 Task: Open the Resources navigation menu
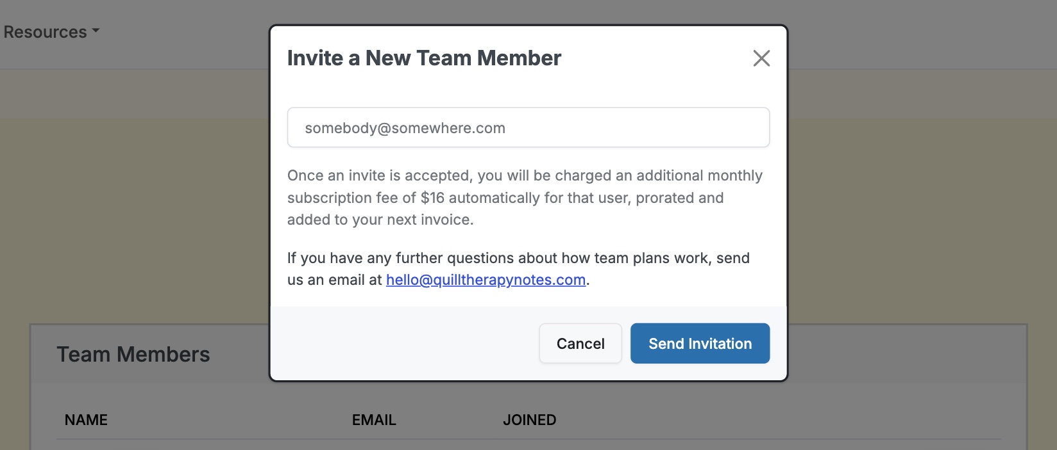coord(51,32)
